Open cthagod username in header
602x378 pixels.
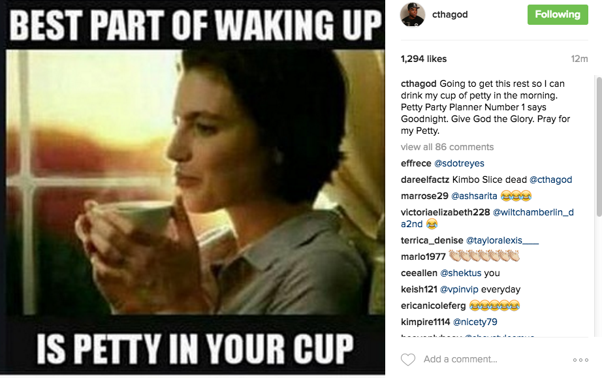(450, 14)
